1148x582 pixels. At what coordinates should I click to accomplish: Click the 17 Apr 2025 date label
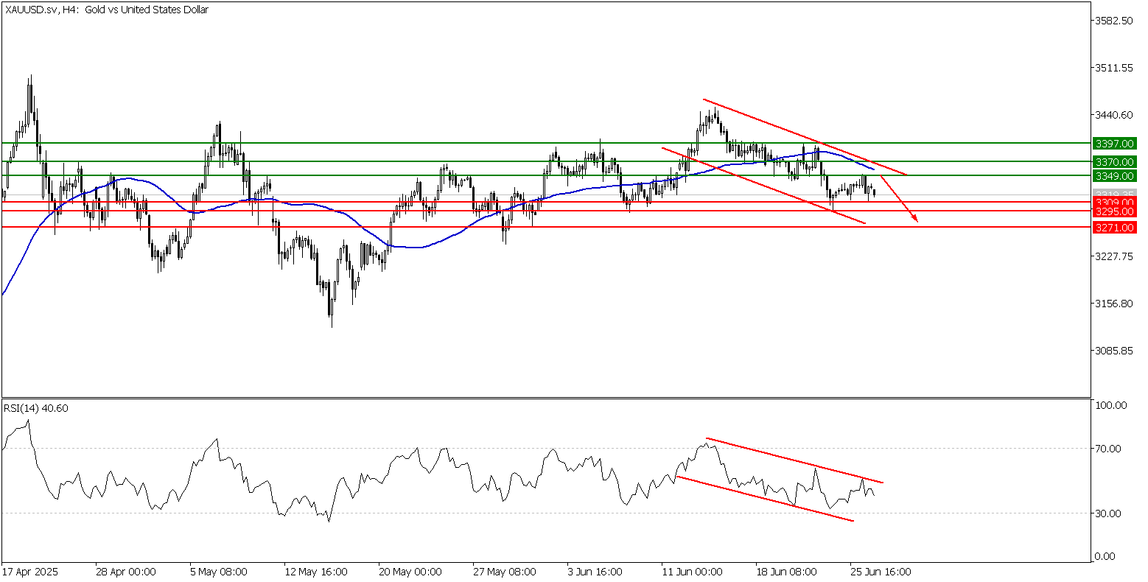tap(30, 572)
